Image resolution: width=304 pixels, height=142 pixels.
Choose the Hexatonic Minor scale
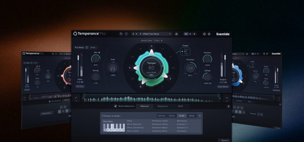160,131
